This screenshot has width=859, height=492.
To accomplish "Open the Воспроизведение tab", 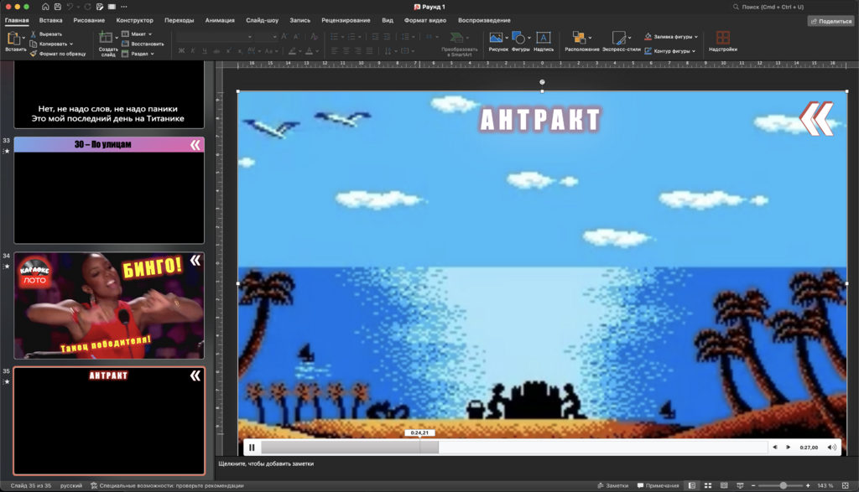I will [484, 20].
